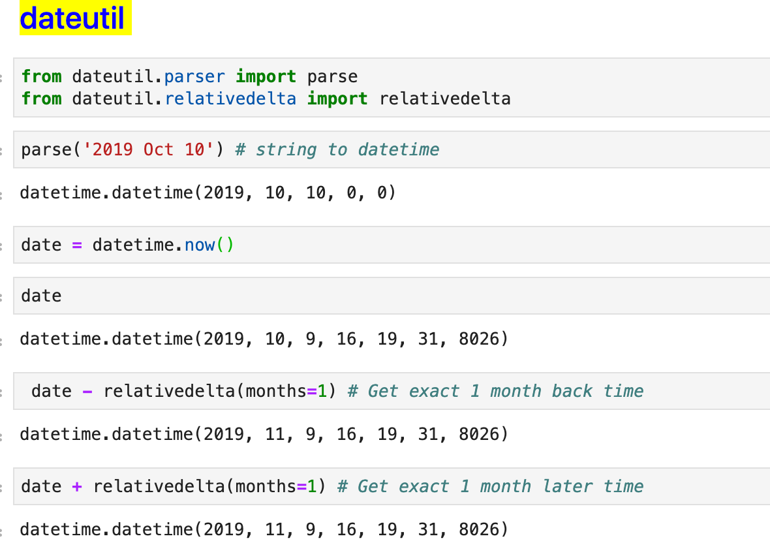Click the left margin of the parse cell

(x=5, y=149)
